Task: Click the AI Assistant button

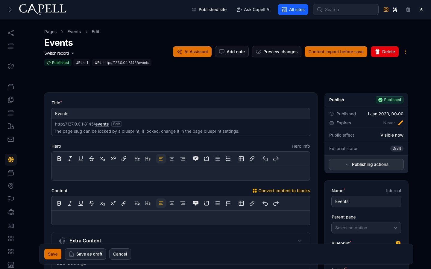Action: (x=192, y=52)
